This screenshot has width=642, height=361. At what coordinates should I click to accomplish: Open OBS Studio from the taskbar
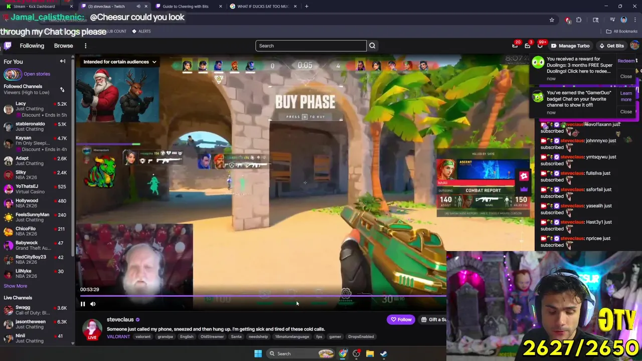[x=356, y=353]
